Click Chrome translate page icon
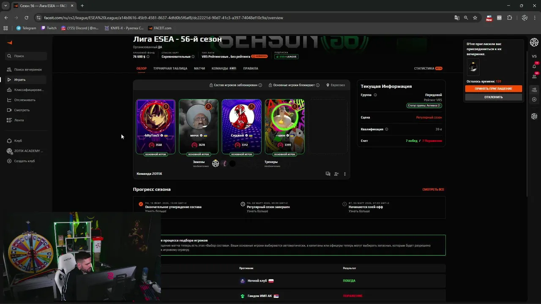This screenshot has height=304, width=541. [x=457, y=18]
